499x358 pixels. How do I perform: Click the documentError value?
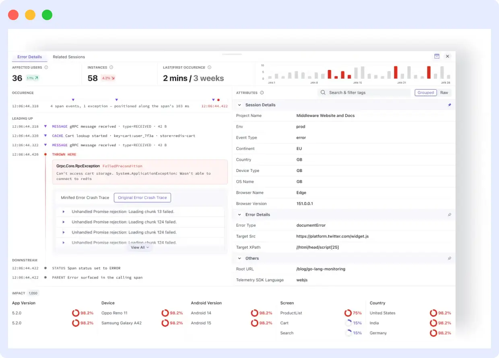pyautogui.click(x=311, y=225)
